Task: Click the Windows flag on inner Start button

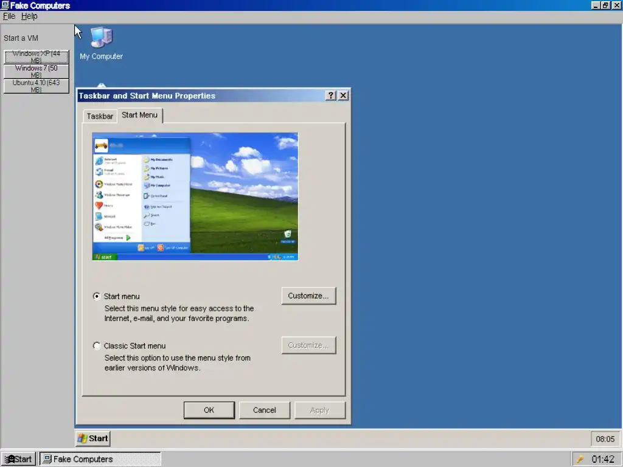Action: coord(82,438)
